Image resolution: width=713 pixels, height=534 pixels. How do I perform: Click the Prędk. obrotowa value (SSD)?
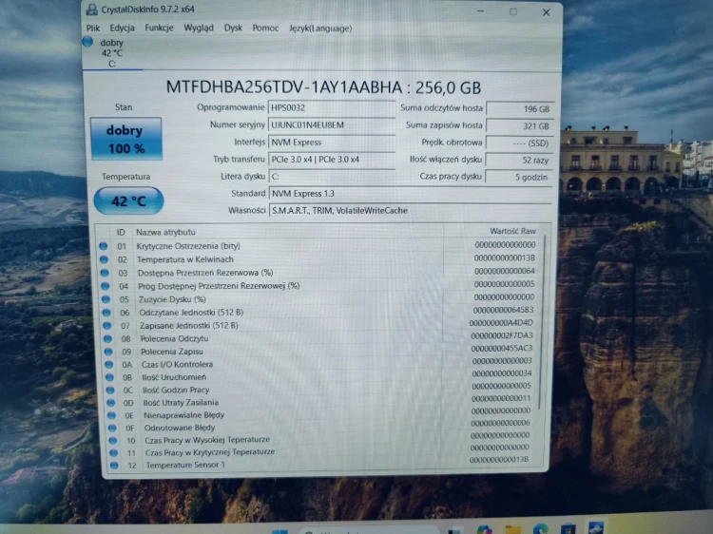pos(519,143)
